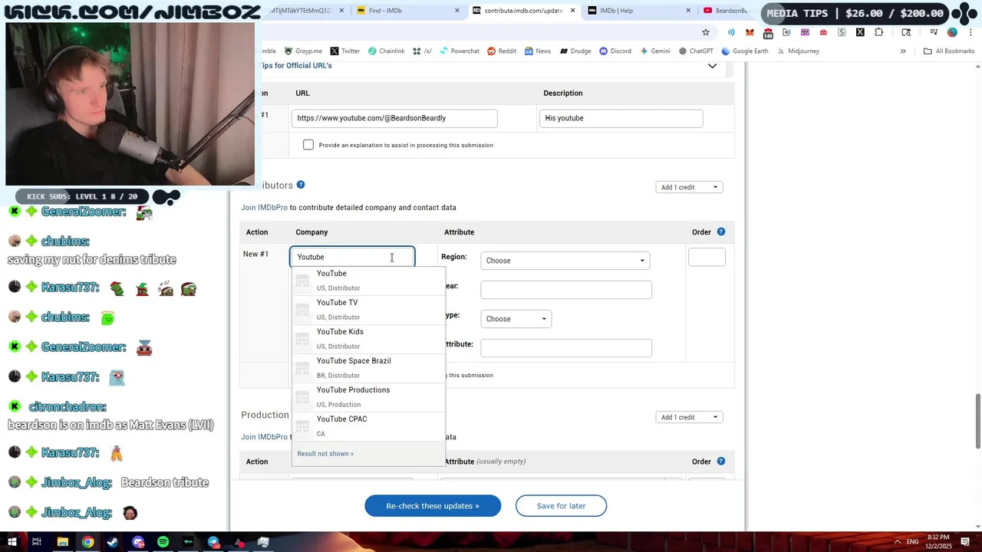Open the Google Earth bookmark
The height and width of the screenshot is (552, 982).
[744, 51]
